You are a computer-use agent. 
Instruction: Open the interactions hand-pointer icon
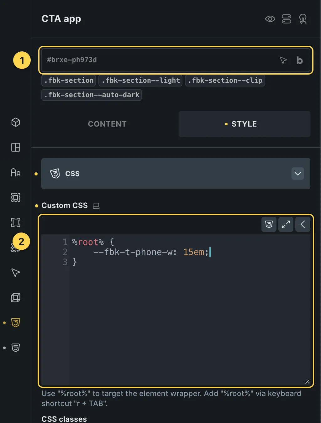pos(303,19)
